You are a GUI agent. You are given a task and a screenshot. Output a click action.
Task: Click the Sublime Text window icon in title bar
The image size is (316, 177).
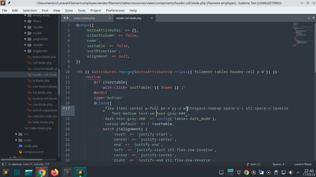[3, 3]
